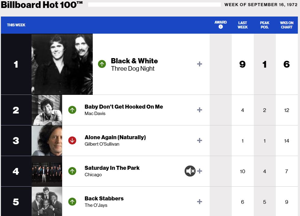Click green up arrow beside Black & White

click(x=102, y=64)
